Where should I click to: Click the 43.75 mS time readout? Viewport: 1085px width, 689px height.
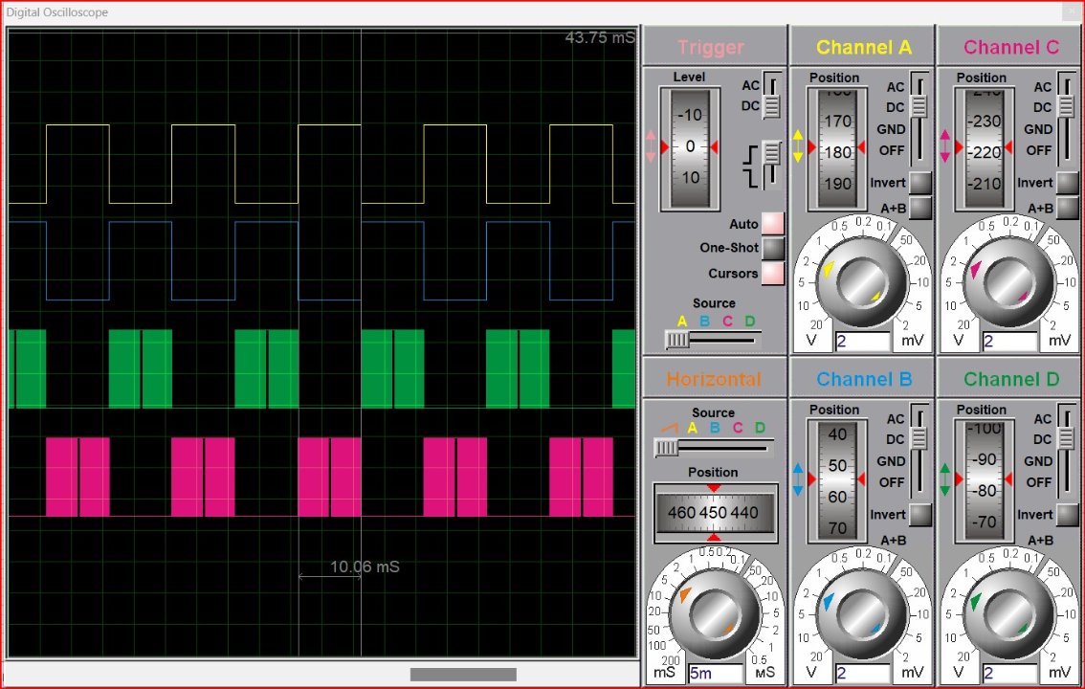[x=600, y=37]
